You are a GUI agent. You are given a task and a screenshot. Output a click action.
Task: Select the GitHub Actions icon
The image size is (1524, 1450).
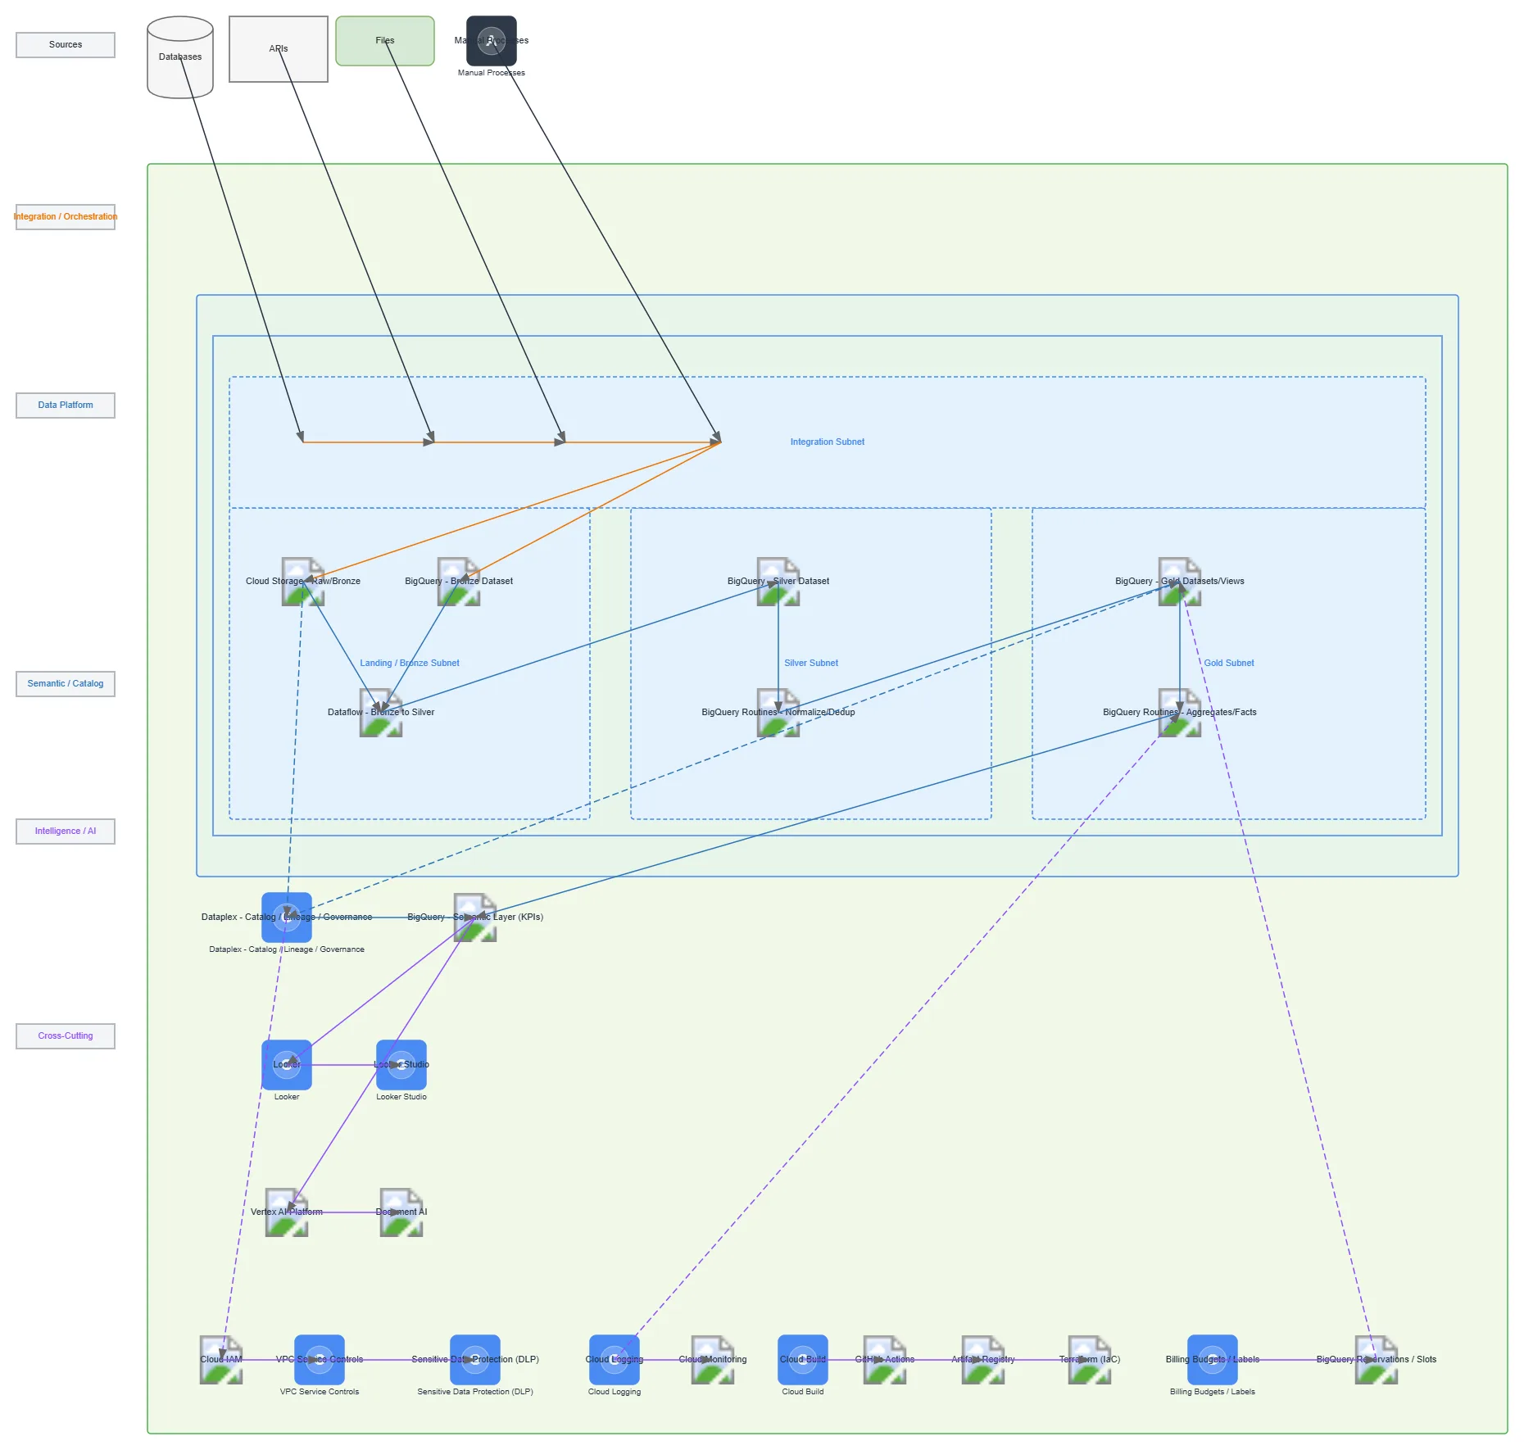pyautogui.click(x=885, y=1360)
